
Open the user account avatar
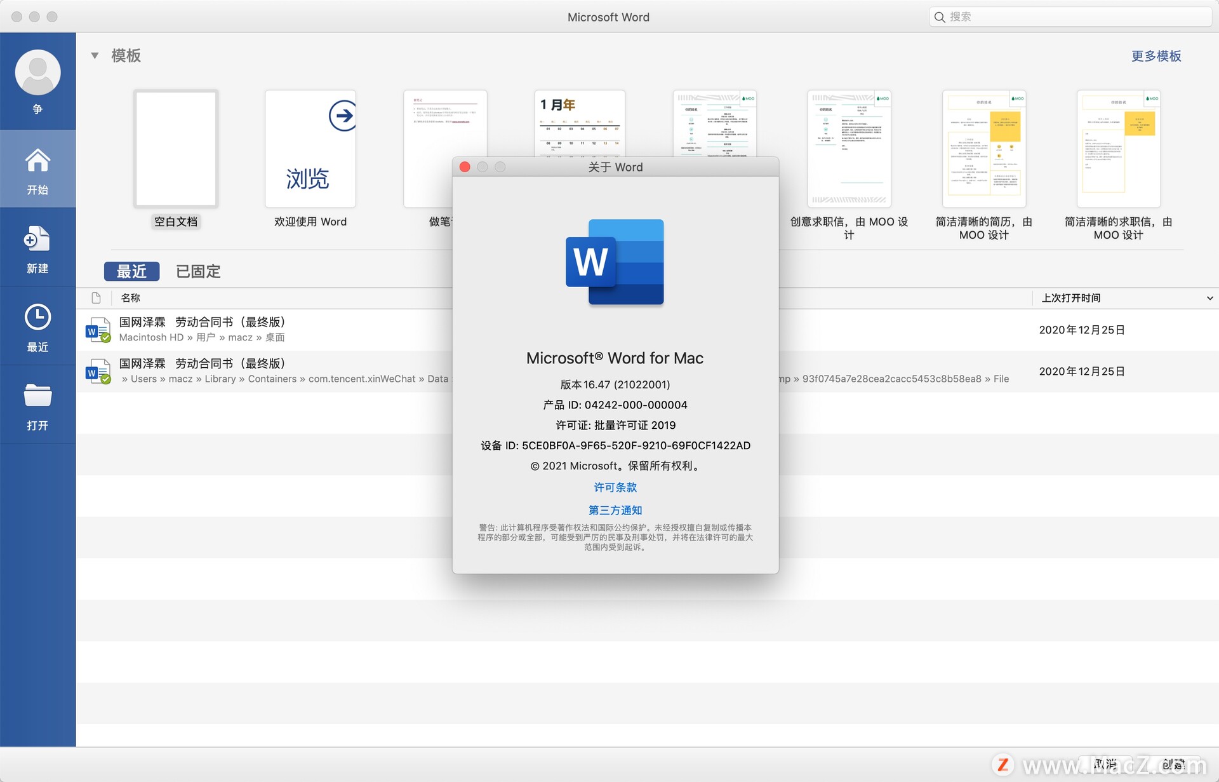pyautogui.click(x=37, y=72)
